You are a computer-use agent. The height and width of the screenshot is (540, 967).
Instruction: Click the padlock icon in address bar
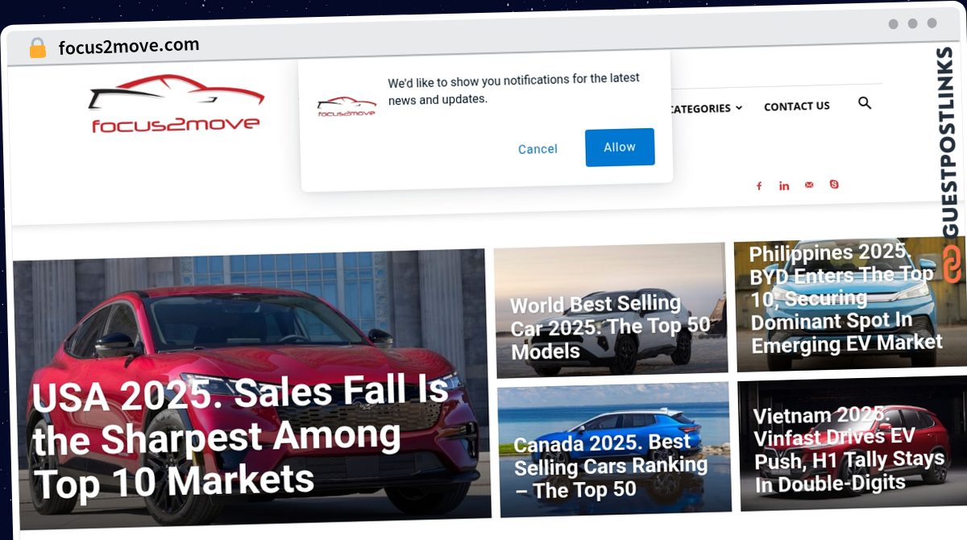[x=38, y=48]
